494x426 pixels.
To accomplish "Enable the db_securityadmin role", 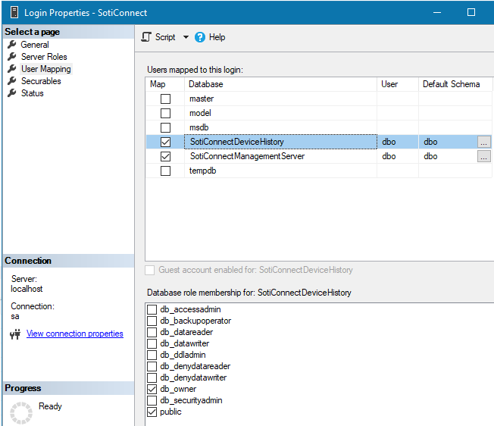I will pyautogui.click(x=152, y=400).
